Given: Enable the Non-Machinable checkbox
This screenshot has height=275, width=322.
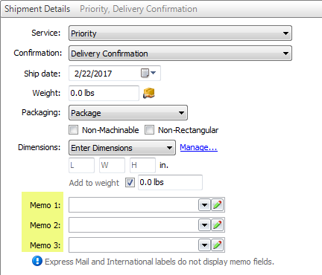Looking at the screenshot, I should [x=74, y=130].
